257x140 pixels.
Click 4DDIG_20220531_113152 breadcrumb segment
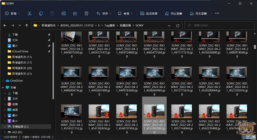click(x=77, y=25)
